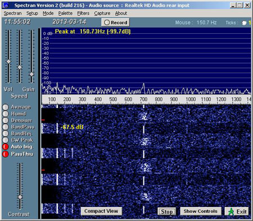Enable the BandPass filter

[x=6, y=127]
